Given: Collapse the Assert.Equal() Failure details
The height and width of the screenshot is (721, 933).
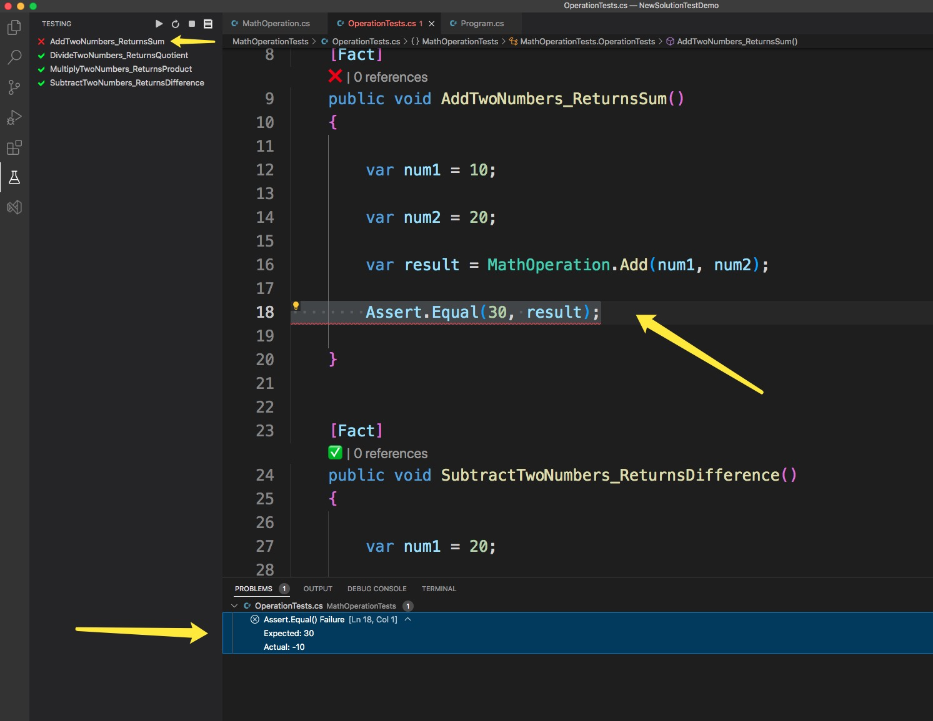Looking at the screenshot, I should coord(409,619).
